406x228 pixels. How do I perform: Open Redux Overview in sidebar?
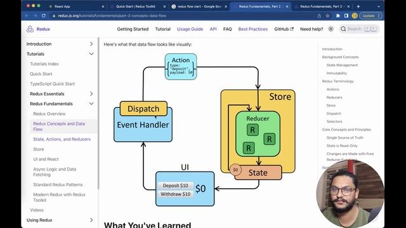(49, 114)
